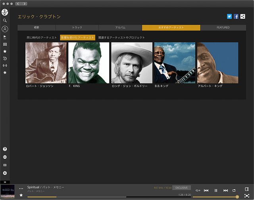The image size is (254, 200).
Task: Share the artist on Facebook
Action: [236, 17]
